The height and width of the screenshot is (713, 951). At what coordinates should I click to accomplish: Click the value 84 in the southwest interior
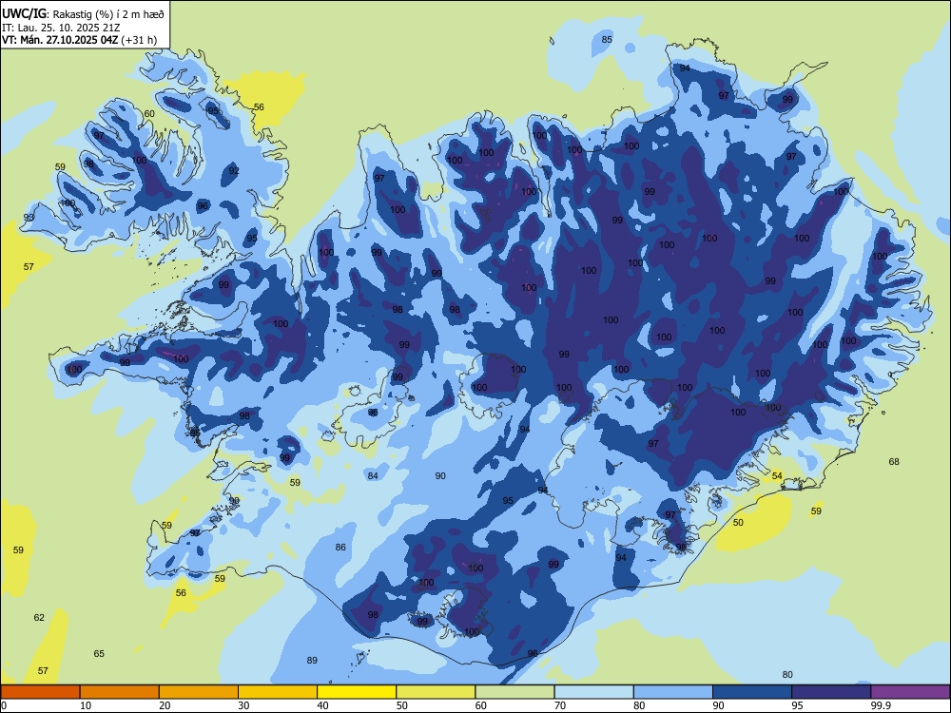tap(373, 475)
